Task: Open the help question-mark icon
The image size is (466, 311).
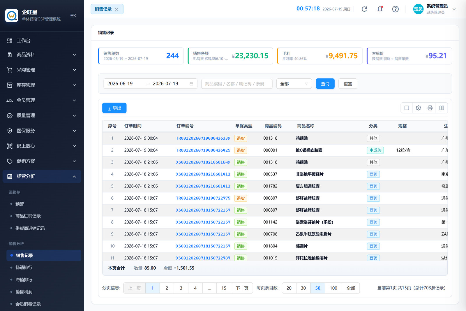Action: click(395, 9)
